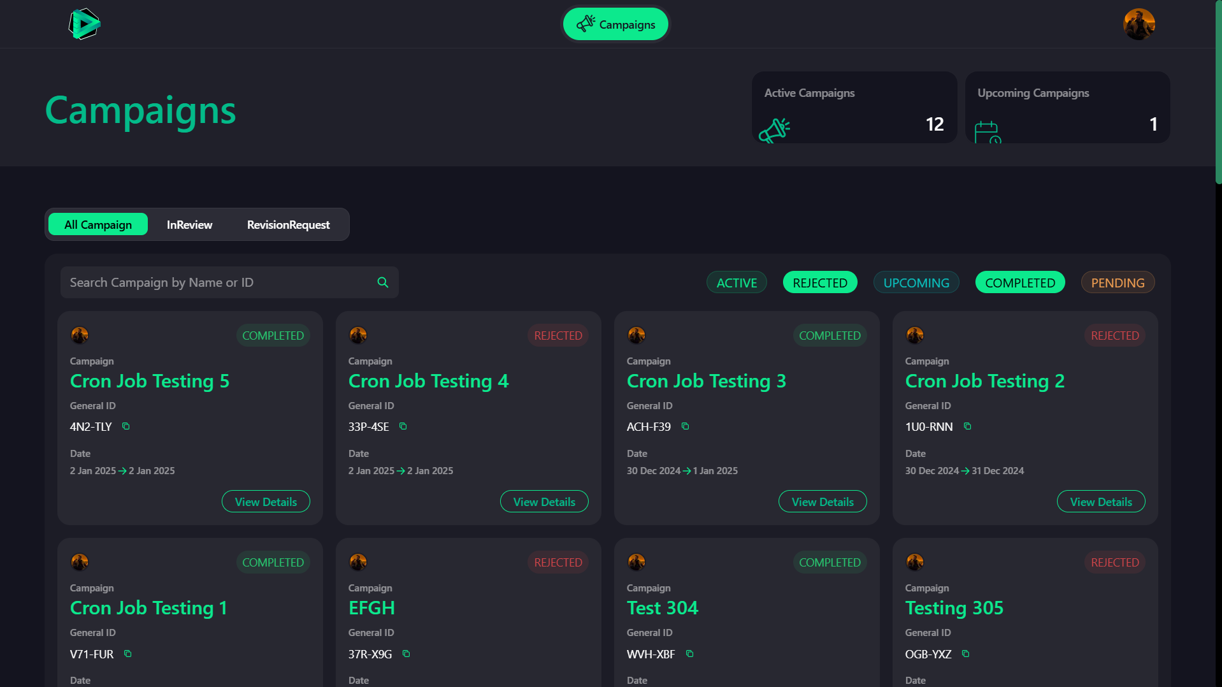Open the user profile avatar menu
The image size is (1222, 687).
click(x=1139, y=24)
